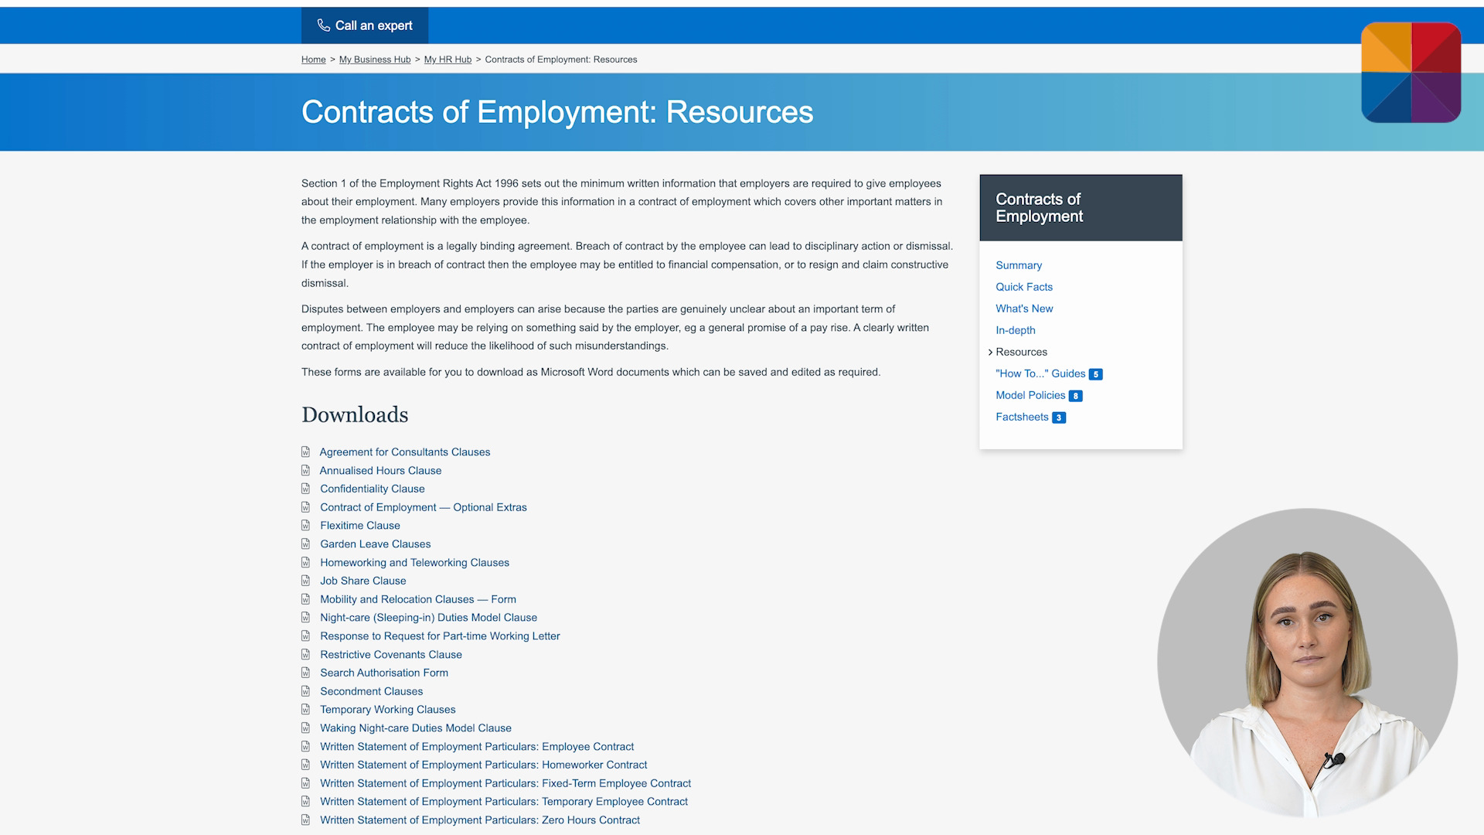1484x835 pixels.
Task: Click the phone icon beside Call an expert
Action: [x=323, y=26]
